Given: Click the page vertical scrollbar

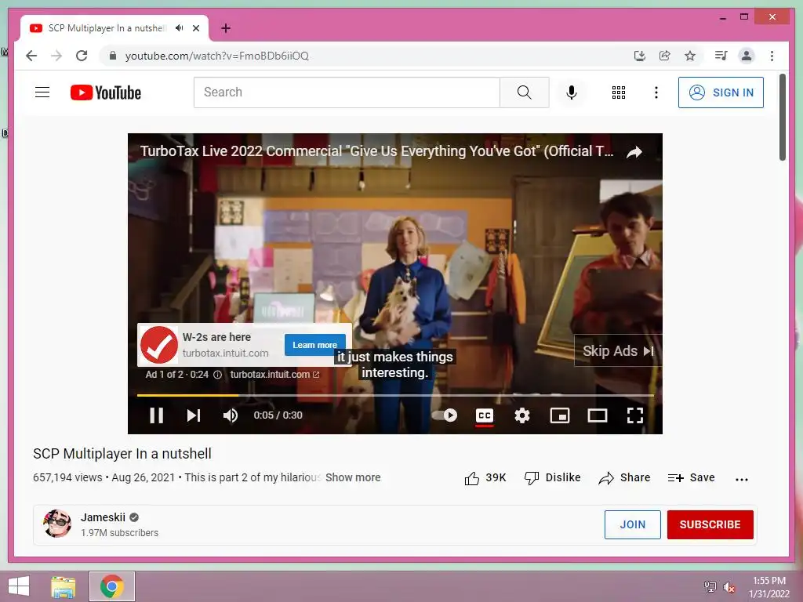Looking at the screenshot, I should tap(783, 117).
